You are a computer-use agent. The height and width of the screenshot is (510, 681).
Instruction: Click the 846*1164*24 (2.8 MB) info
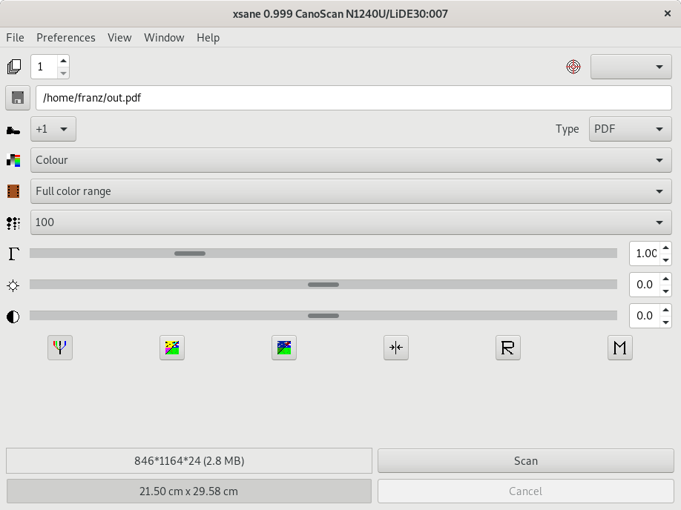coord(189,460)
